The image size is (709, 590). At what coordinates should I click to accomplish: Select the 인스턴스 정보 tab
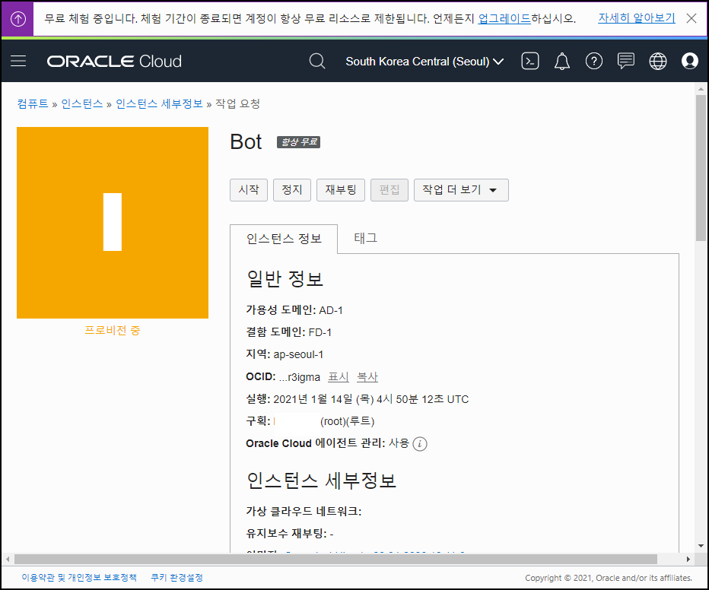point(283,238)
